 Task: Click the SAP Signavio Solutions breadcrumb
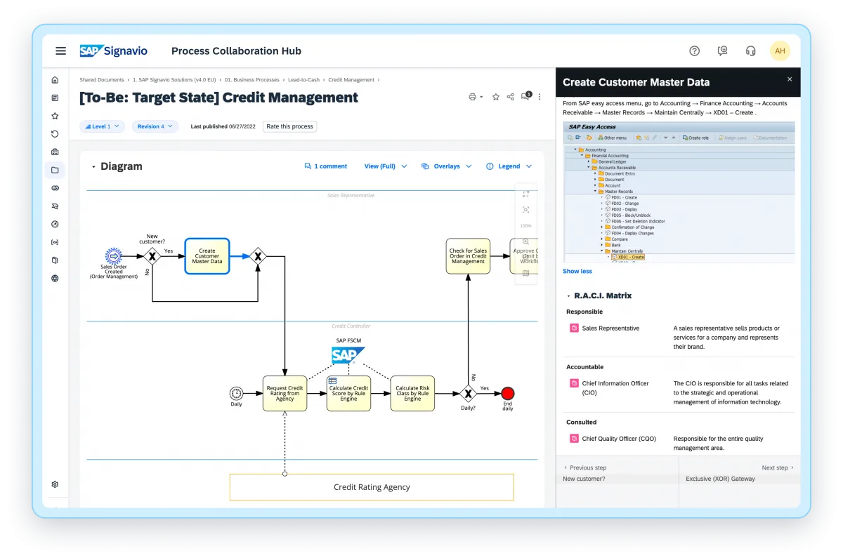(174, 80)
